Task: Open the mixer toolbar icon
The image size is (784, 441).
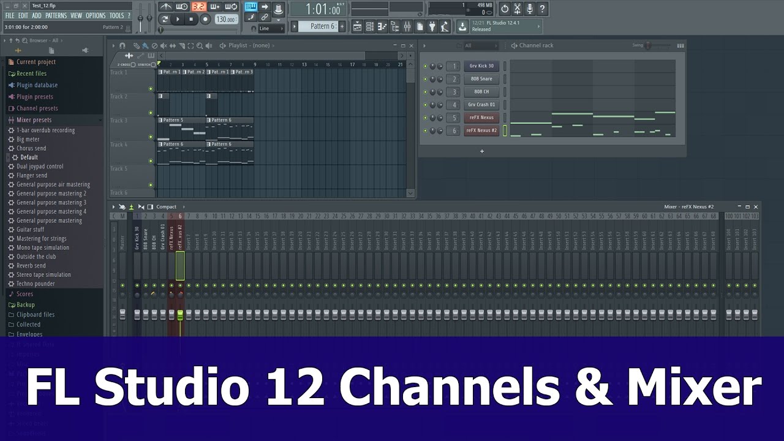Action: [407, 26]
